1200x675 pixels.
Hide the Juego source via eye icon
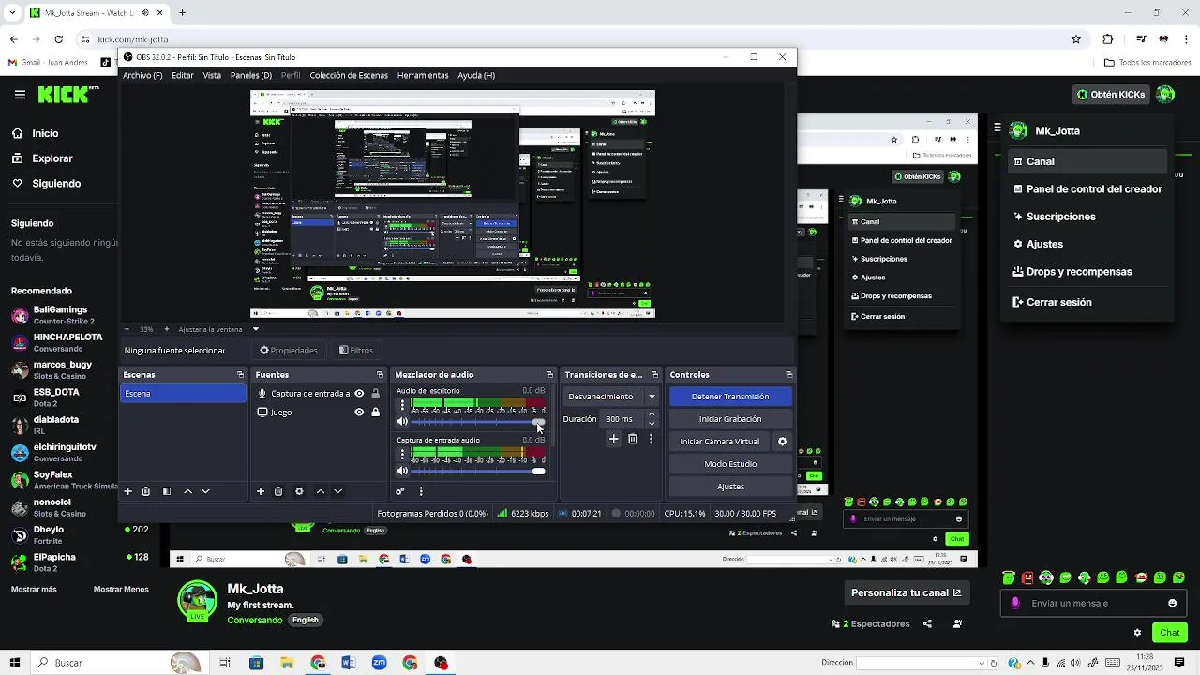(x=359, y=412)
